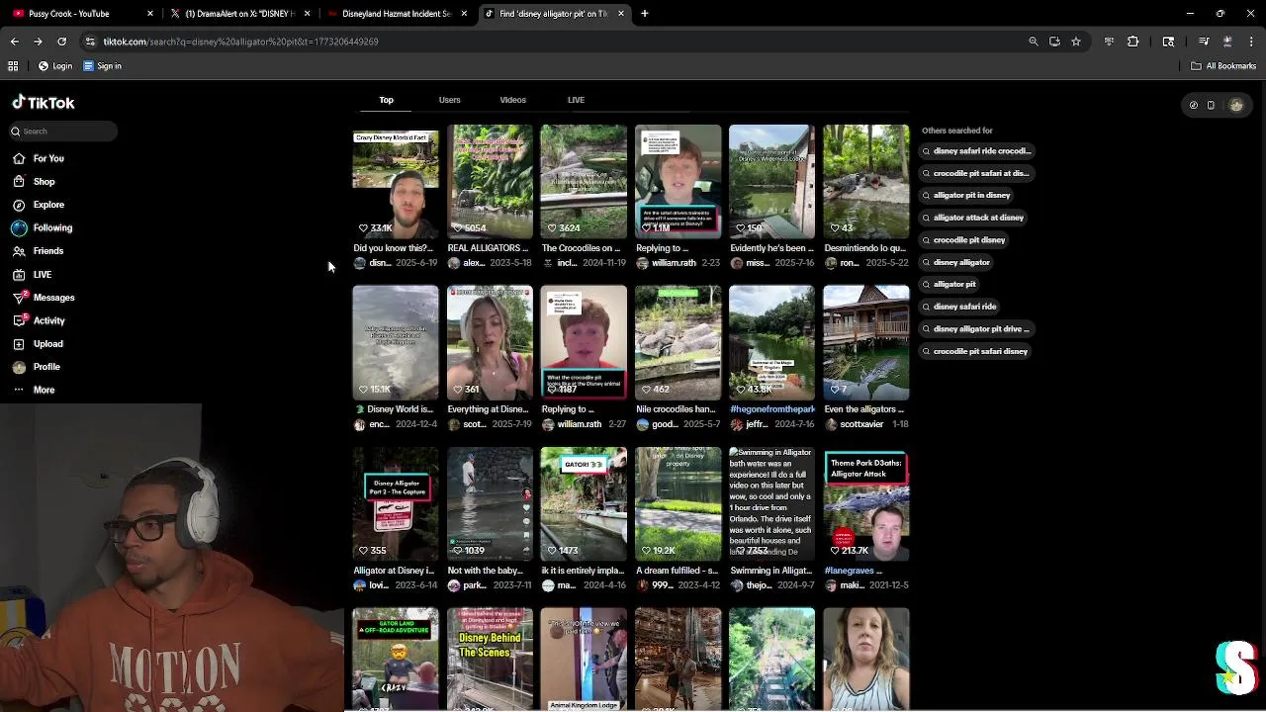
Task: Switch to the LIVE results tab
Action: (x=576, y=100)
